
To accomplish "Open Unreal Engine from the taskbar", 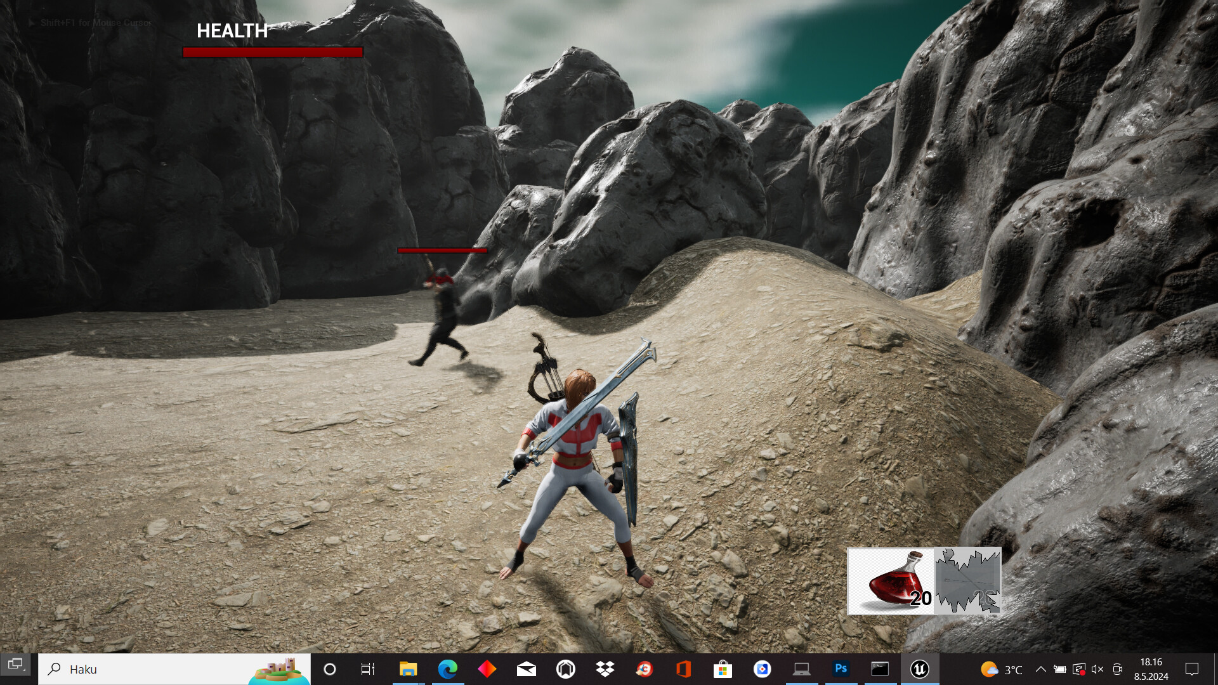I will click(x=920, y=669).
